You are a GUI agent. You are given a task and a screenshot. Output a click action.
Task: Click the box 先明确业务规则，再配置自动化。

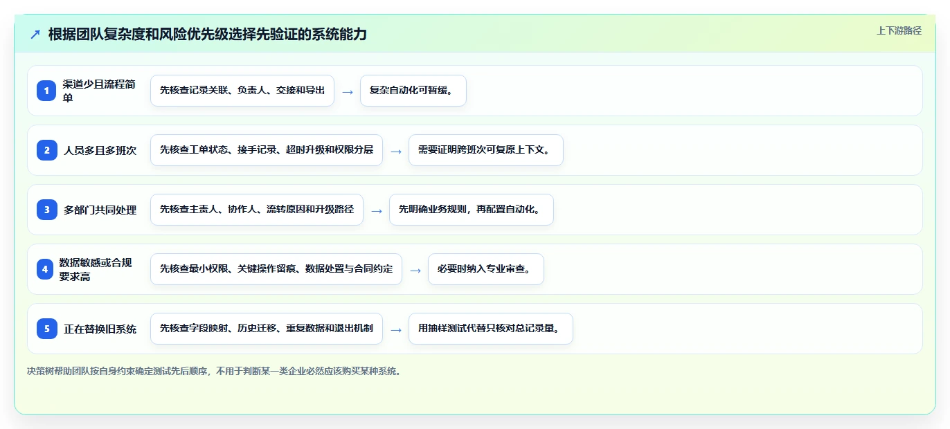pyautogui.click(x=472, y=210)
